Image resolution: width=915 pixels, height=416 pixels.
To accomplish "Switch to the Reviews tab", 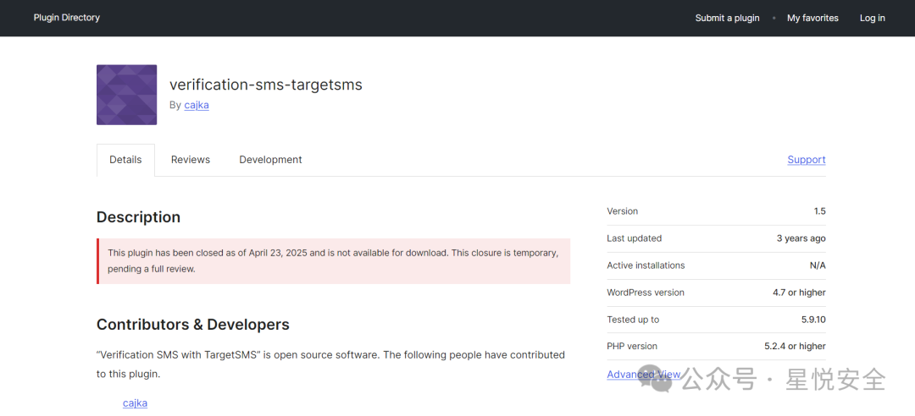I will click(x=191, y=160).
